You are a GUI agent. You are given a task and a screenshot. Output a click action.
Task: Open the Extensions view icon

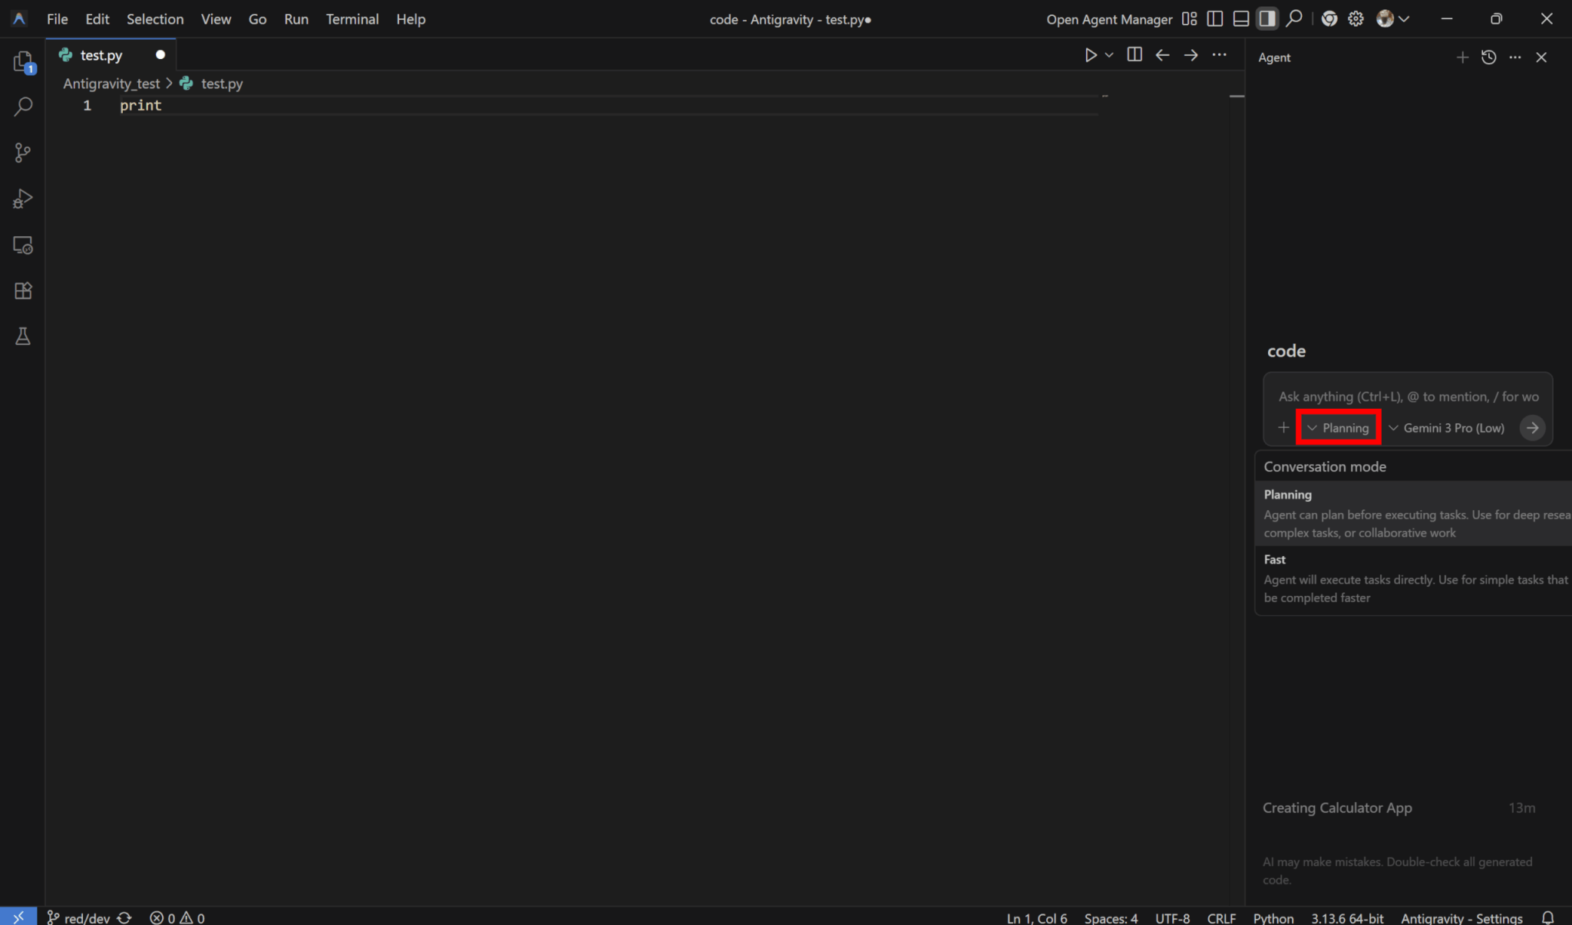coord(23,291)
